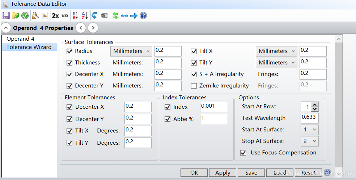
Task: Click the green double-arrows swap icon
Action: (x=115, y=15)
